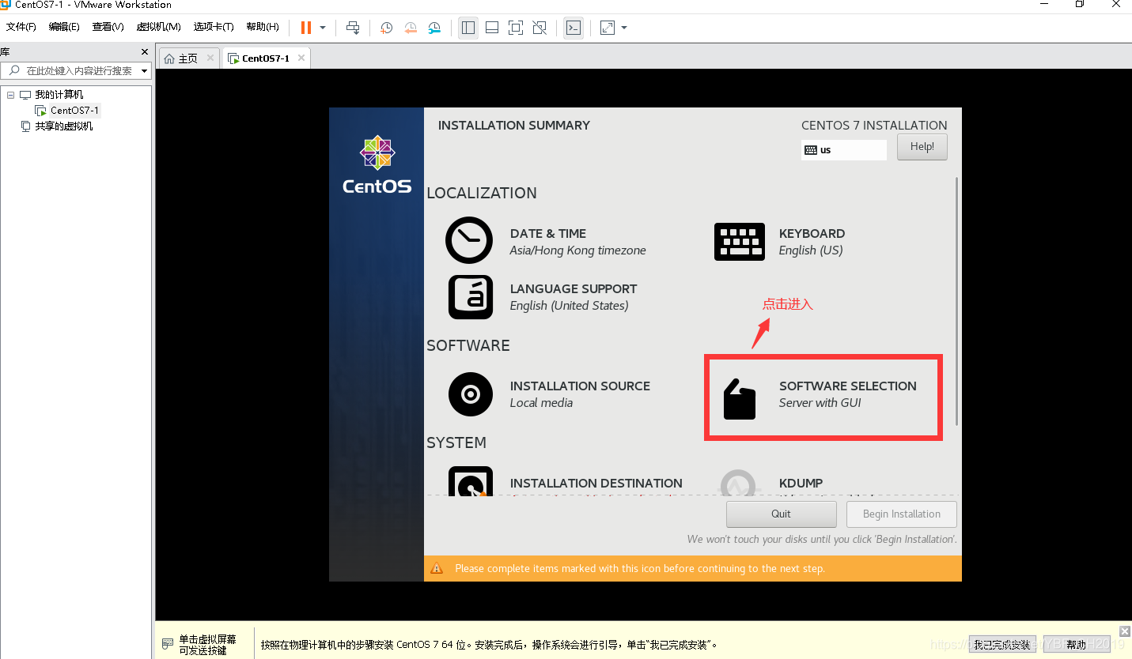The image size is (1132, 659).
Task: Close the CentOS7-1 tab
Action: coord(300,58)
